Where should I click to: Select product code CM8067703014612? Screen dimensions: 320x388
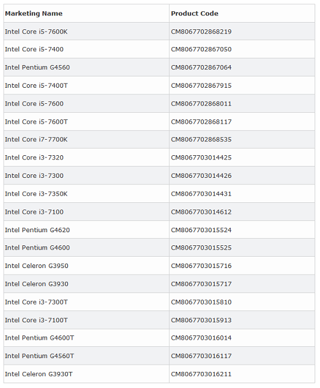pos(201,212)
